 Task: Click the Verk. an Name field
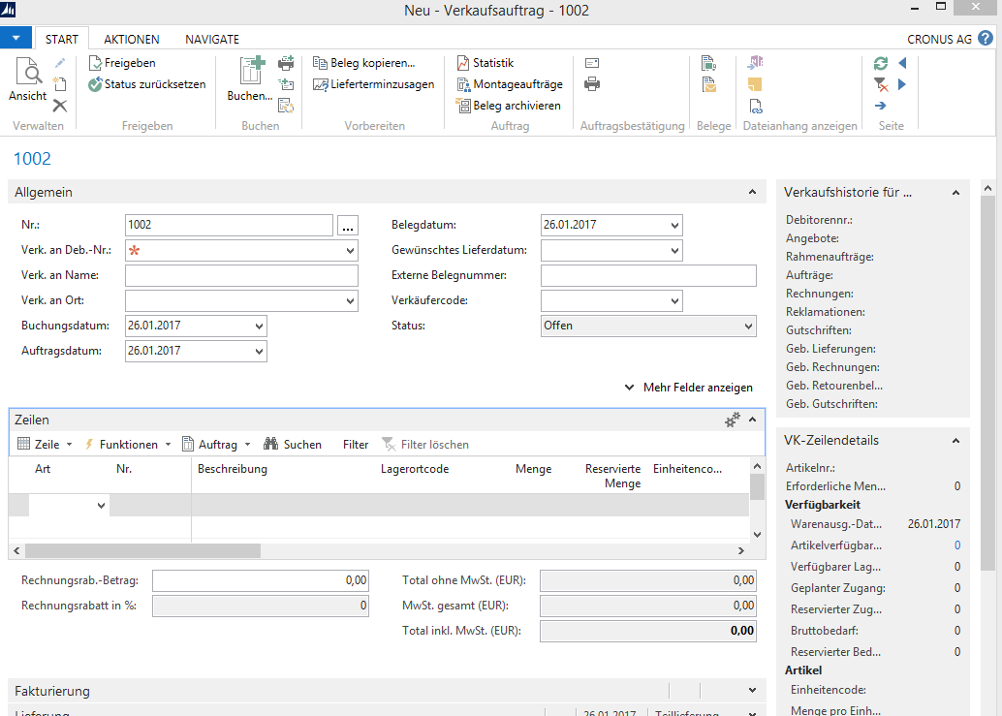(x=241, y=275)
